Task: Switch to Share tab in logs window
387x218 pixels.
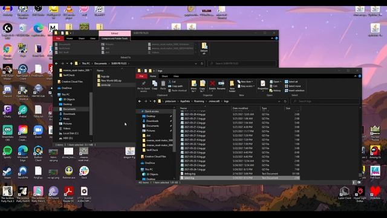Action: (x=164, y=76)
